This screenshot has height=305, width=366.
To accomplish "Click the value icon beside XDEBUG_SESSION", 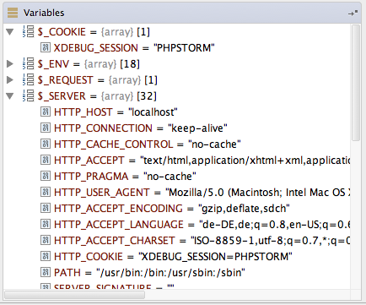I will (46, 47).
